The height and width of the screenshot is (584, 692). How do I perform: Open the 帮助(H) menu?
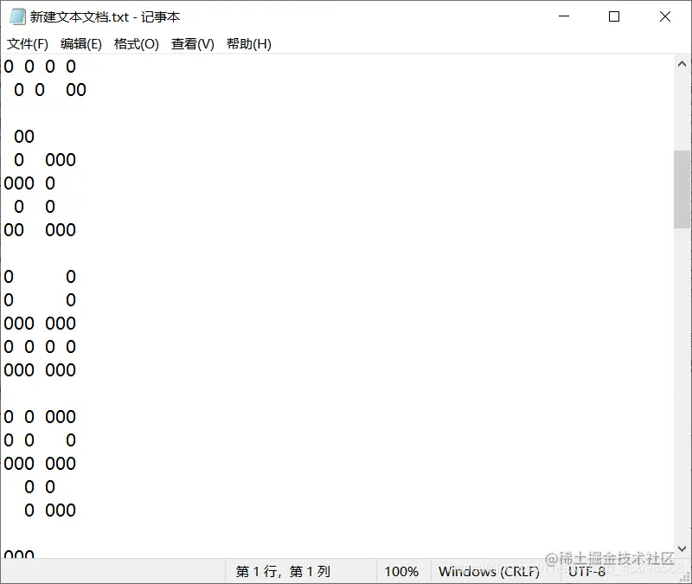tap(249, 44)
